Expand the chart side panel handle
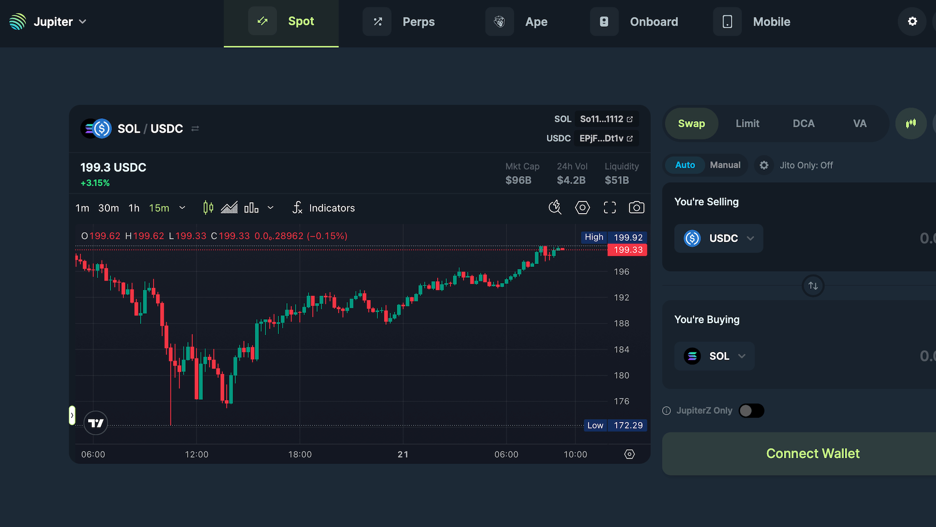 pyautogui.click(x=72, y=415)
